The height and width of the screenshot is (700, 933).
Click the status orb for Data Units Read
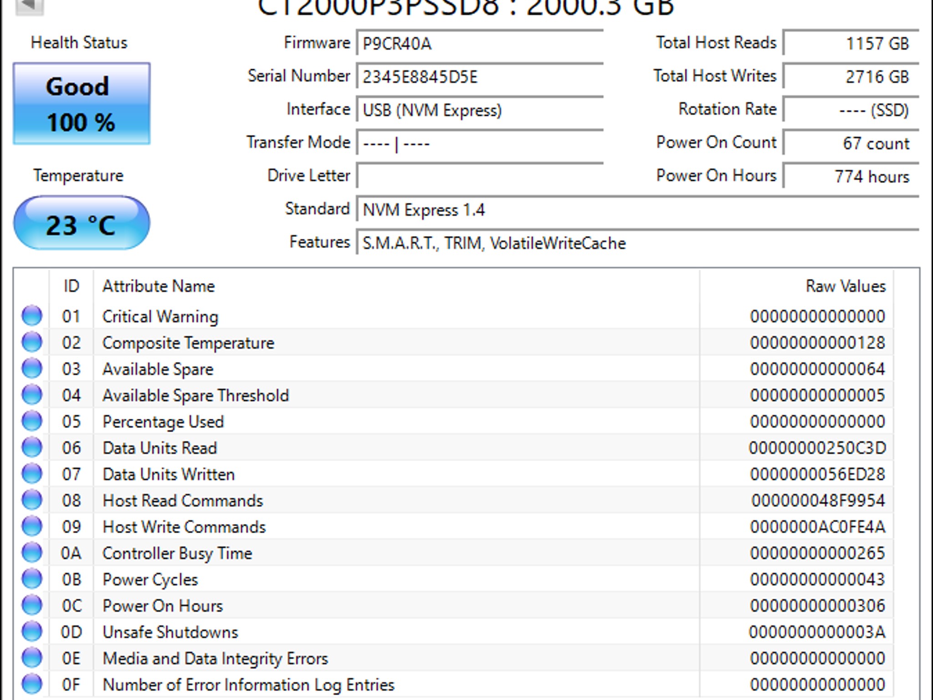(32, 447)
